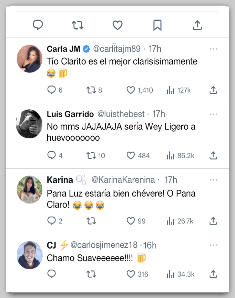Click Luis Garrido's profile picture
Image resolution: width=235 pixels, height=298 pixels.
click(29, 124)
